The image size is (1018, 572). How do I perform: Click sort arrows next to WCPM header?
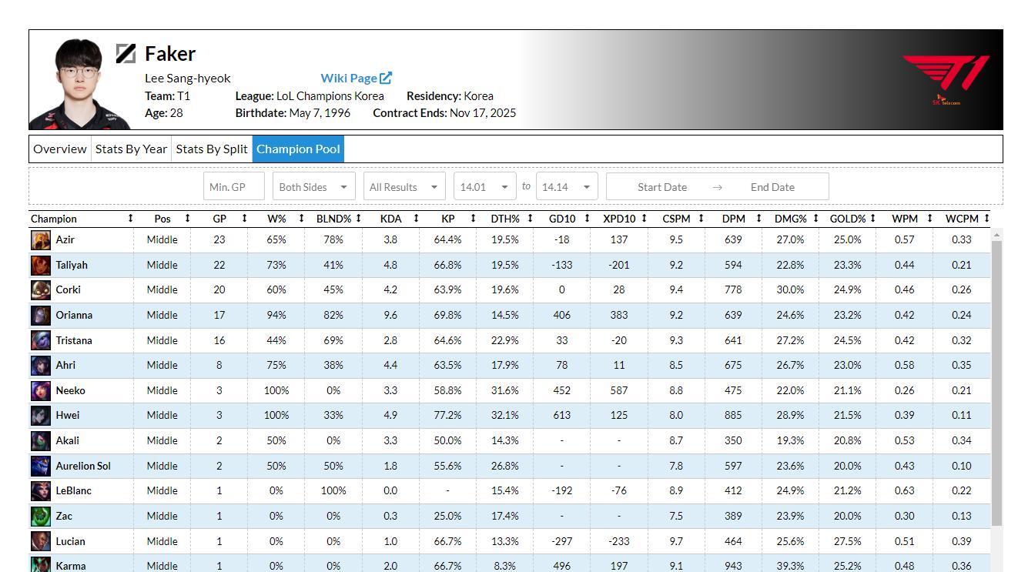point(986,219)
